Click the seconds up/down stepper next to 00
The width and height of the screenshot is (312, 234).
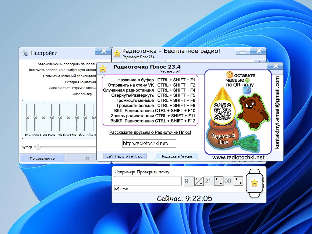[x=238, y=181]
